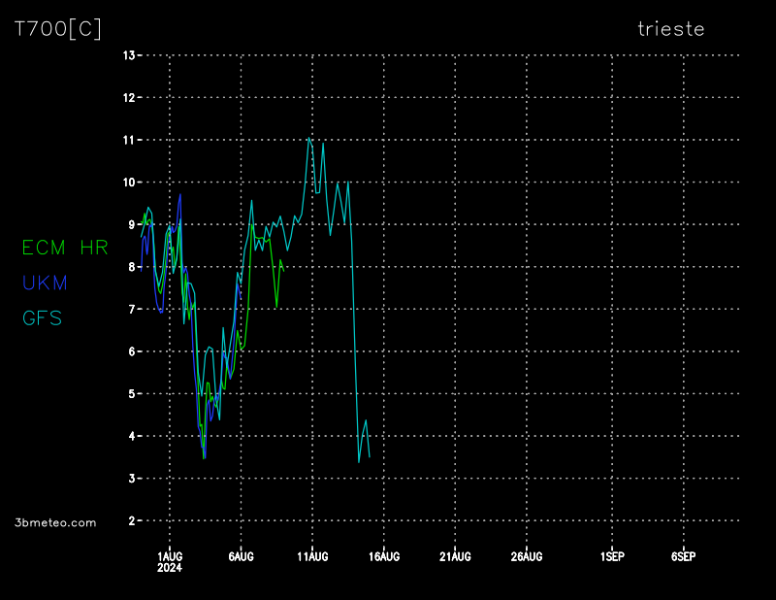
Task: Click the end of the GFS forecast line
Action: [370, 456]
